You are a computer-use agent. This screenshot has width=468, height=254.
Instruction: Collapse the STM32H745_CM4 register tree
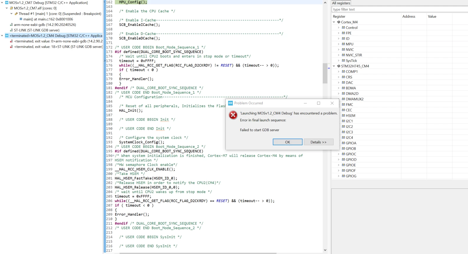click(x=334, y=66)
